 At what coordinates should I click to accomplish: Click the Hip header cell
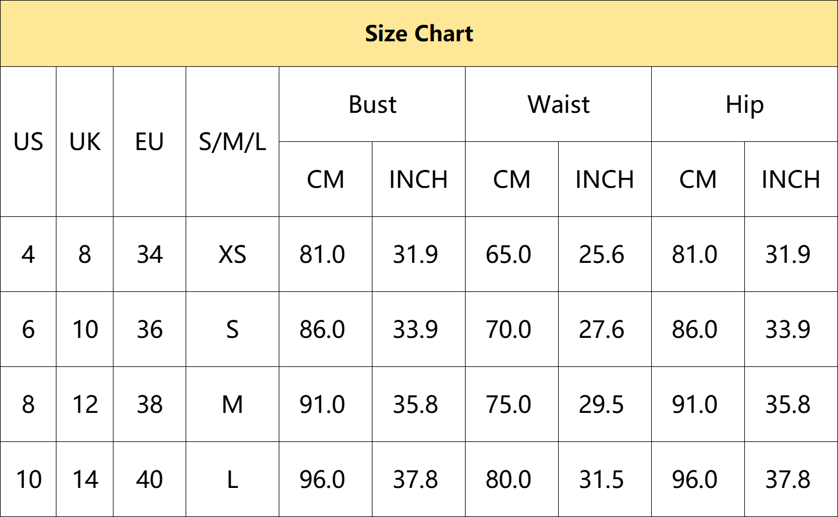745,105
